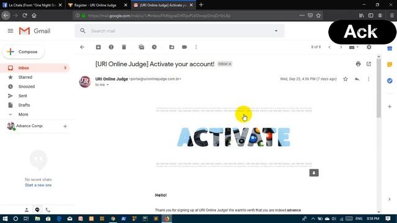Snooze this email with clock icon

[x=154, y=47]
